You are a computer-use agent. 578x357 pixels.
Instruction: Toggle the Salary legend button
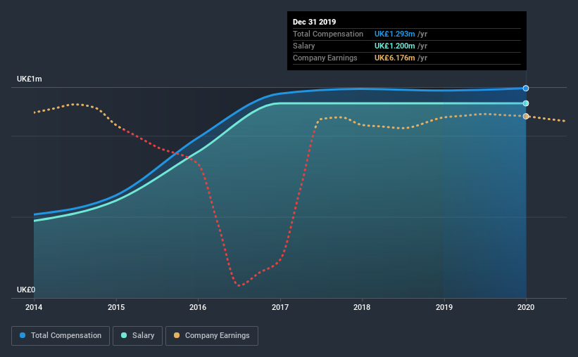tap(137, 336)
